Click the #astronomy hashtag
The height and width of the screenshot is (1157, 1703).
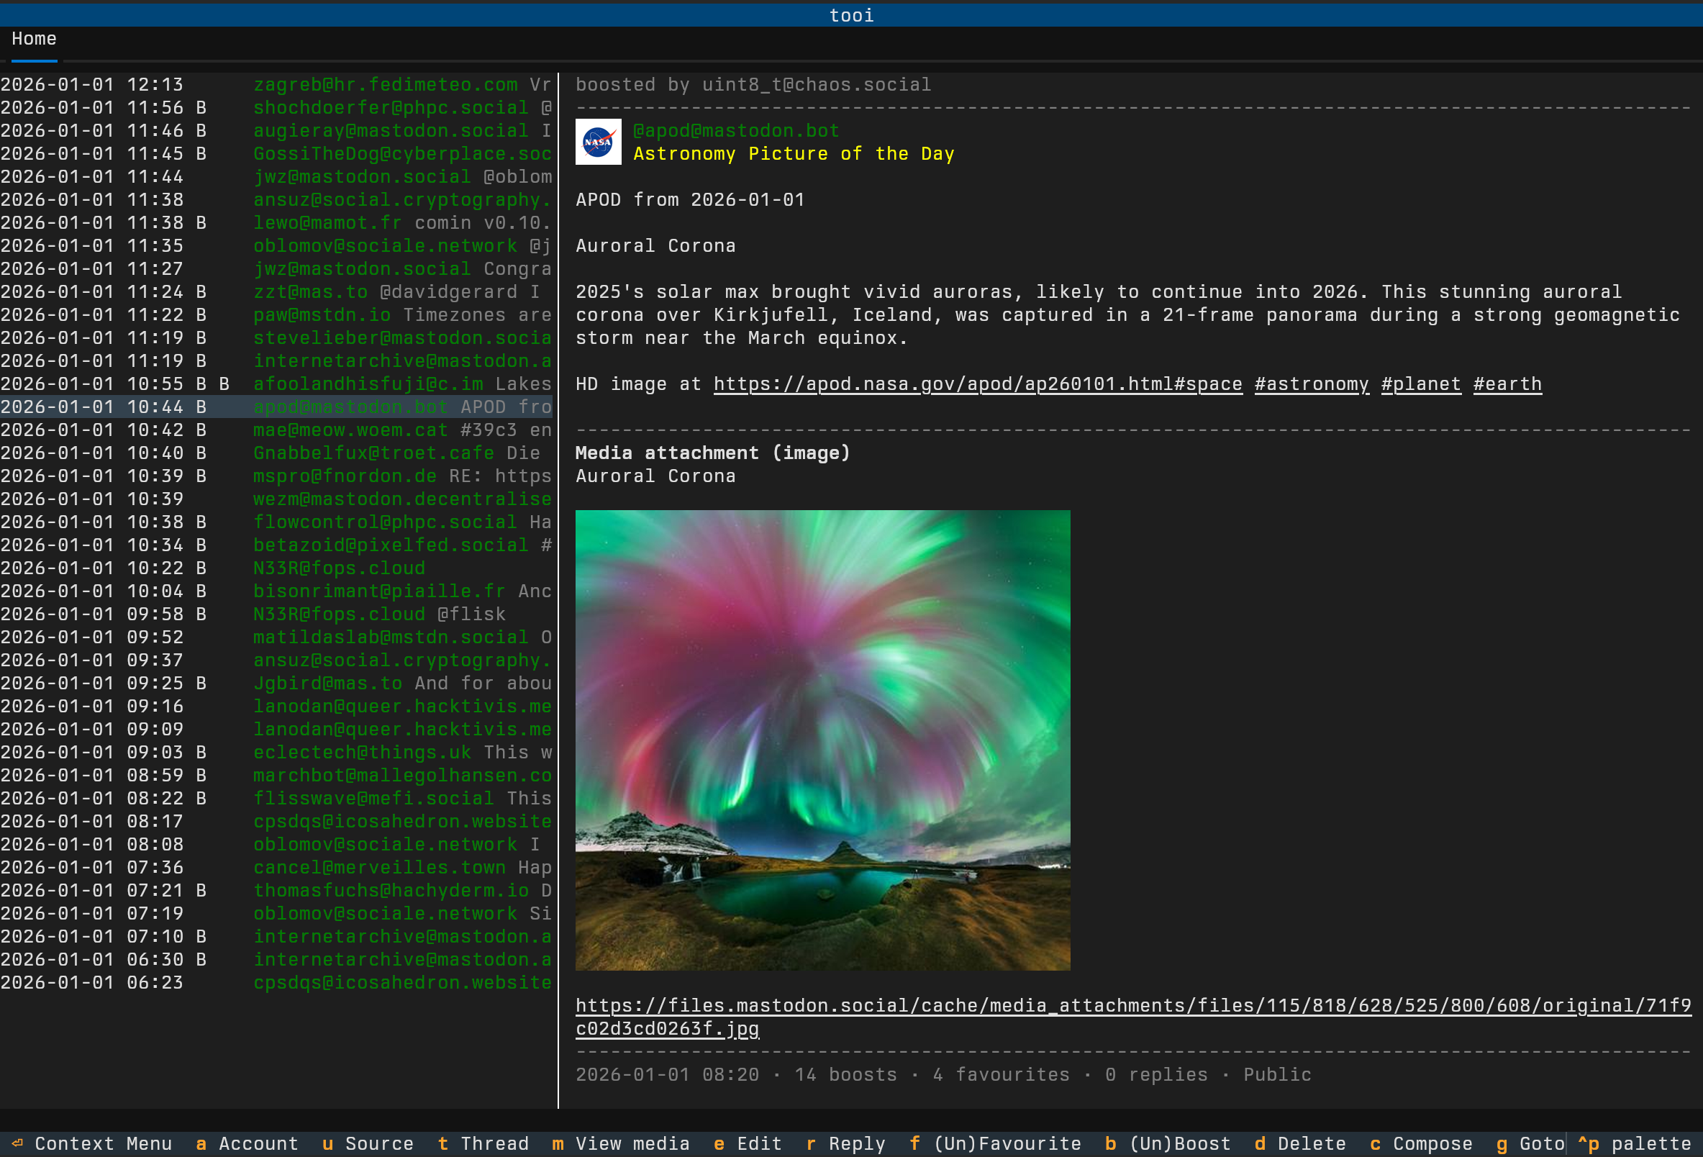pos(1311,384)
